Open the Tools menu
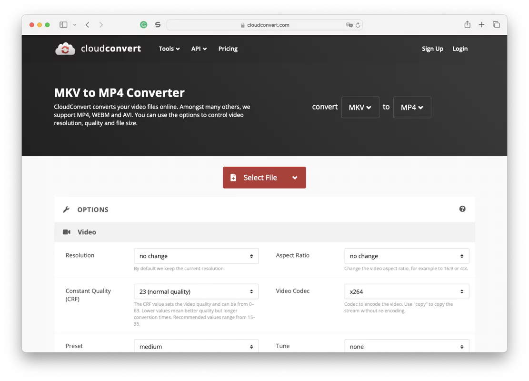Viewport: 529px width, 381px height. coord(169,49)
